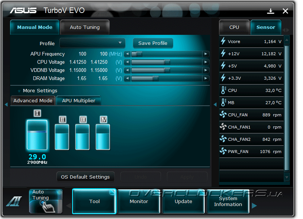The image size is (303, 219).
Task: Click the Save Profile button
Action: [153, 43]
